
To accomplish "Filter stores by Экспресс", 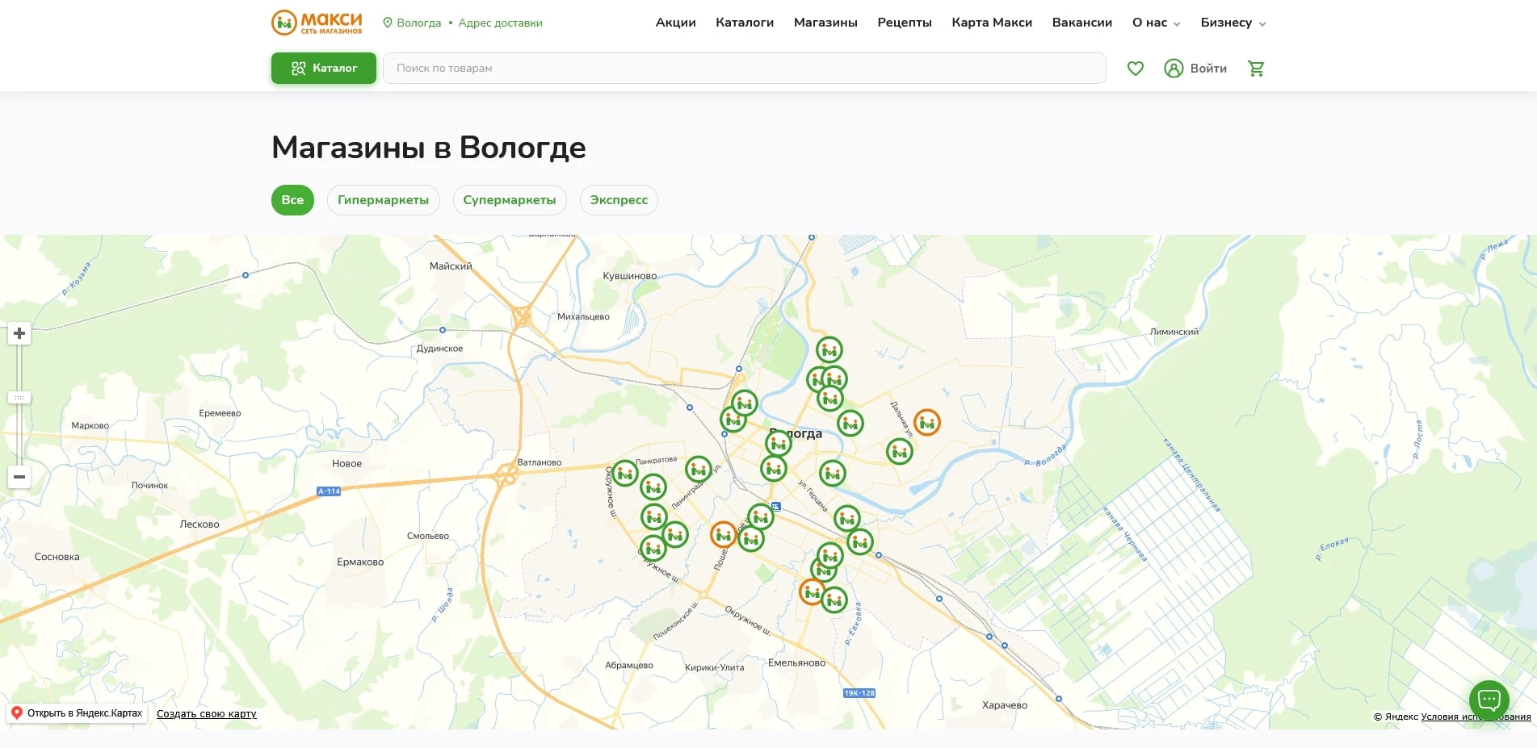I will (x=619, y=200).
